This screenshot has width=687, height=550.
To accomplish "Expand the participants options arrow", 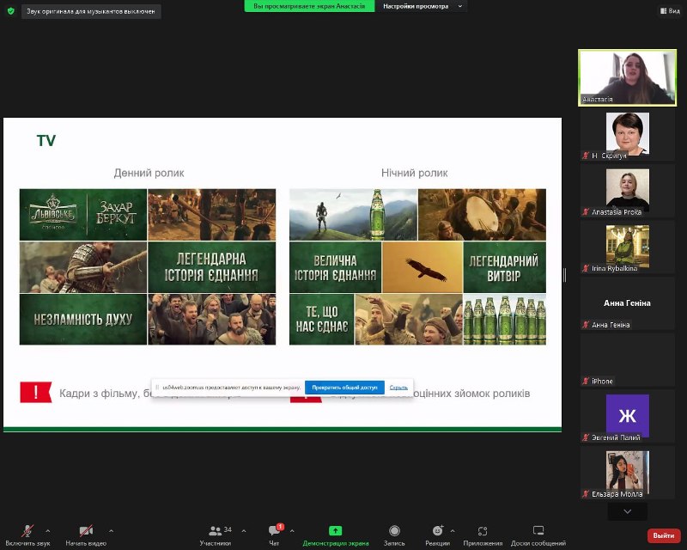I will (244, 531).
